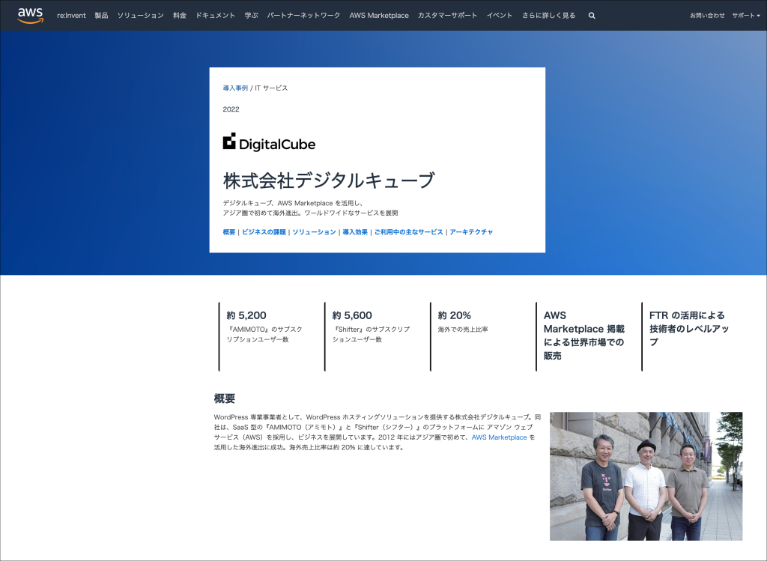The width and height of the screenshot is (767, 561).
Task: Open the search magnifier icon
Action: coord(592,16)
